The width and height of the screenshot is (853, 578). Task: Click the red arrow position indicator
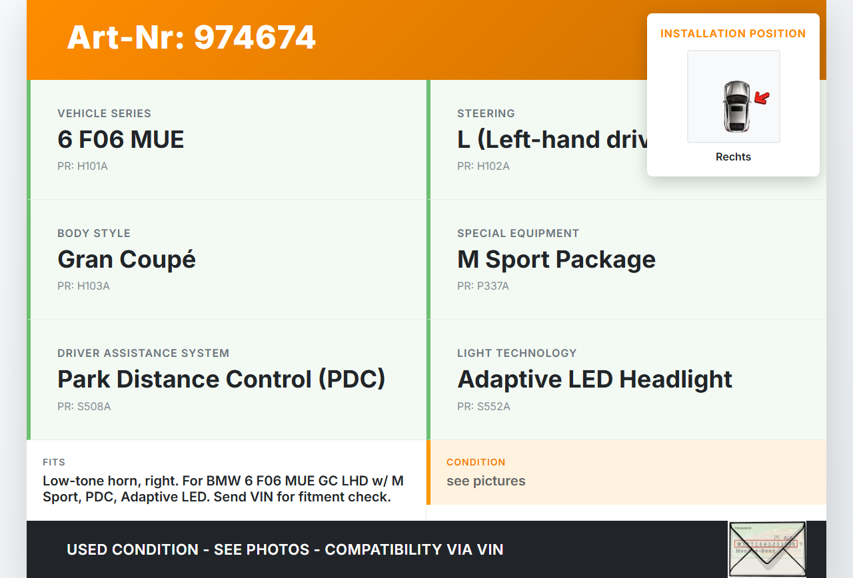click(762, 99)
